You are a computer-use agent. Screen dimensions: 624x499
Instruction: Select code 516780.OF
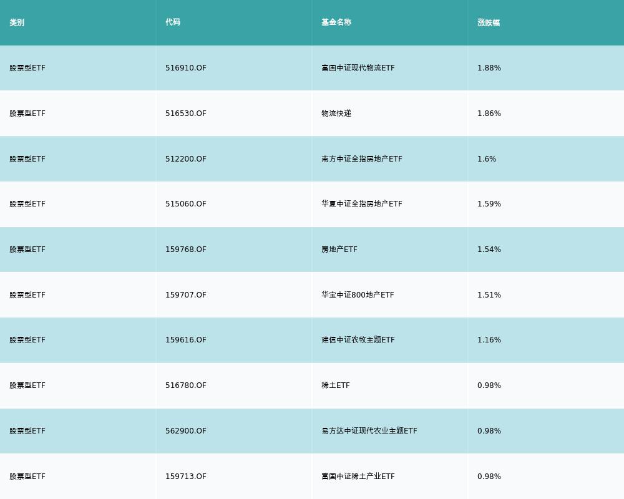[186, 385]
